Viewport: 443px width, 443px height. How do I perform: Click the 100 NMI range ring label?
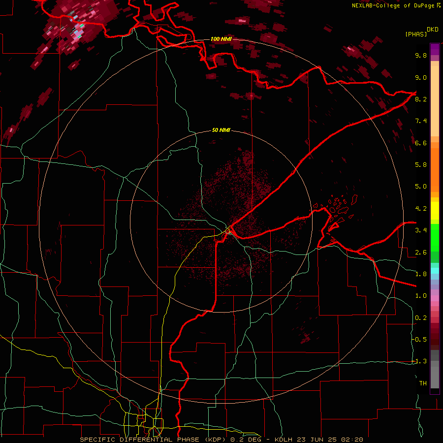221,39
